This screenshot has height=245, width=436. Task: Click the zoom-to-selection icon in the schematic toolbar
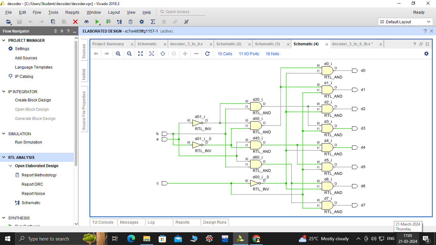152,54
